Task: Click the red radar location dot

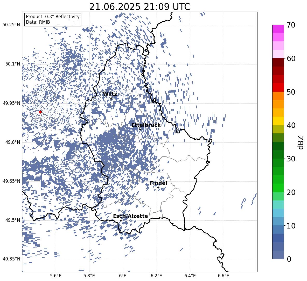Action: [40, 112]
